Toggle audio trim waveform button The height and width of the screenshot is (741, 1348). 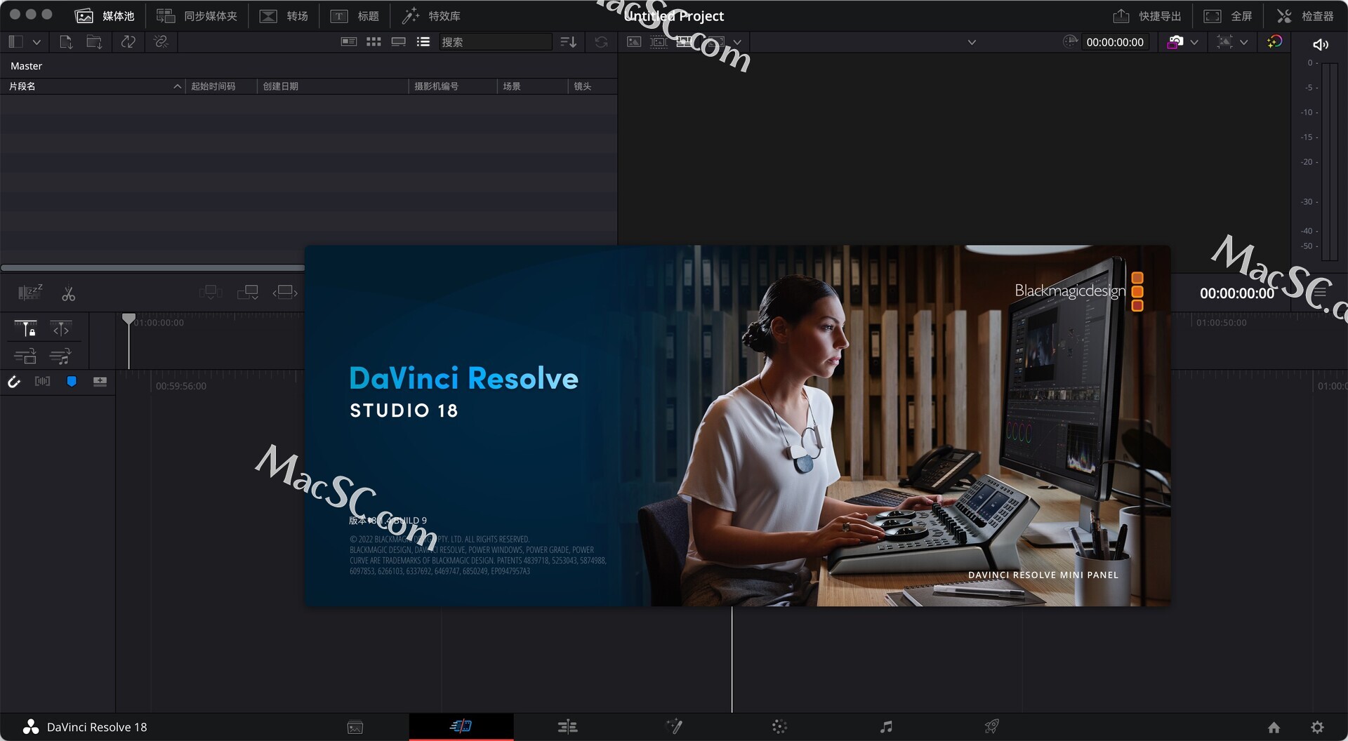pos(43,381)
